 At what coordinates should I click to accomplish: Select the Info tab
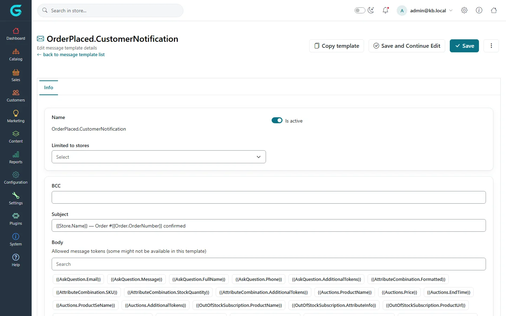click(48, 88)
